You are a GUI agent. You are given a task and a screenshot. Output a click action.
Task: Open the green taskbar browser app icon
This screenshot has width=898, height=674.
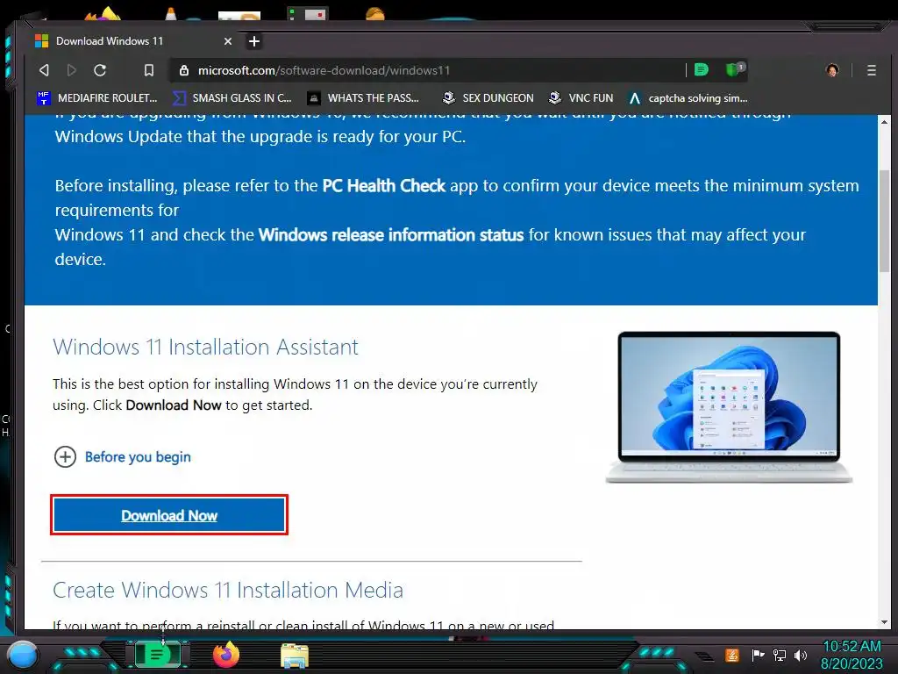[x=157, y=655]
